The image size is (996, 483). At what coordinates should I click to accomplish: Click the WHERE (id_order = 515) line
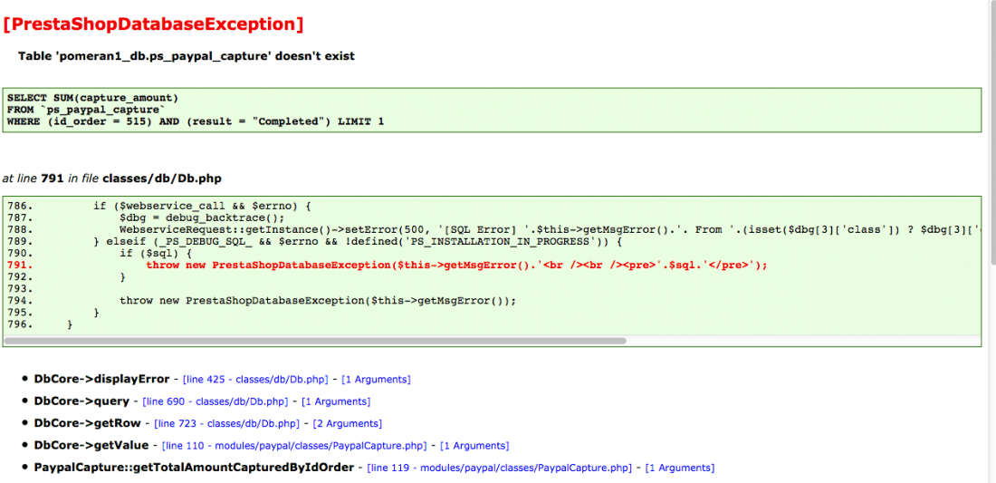click(196, 121)
